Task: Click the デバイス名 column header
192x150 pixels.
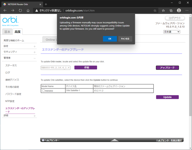Action: click(79, 86)
